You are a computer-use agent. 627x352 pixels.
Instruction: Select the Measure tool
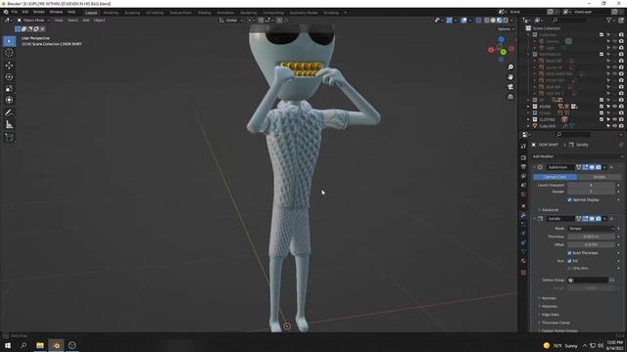(9, 125)
